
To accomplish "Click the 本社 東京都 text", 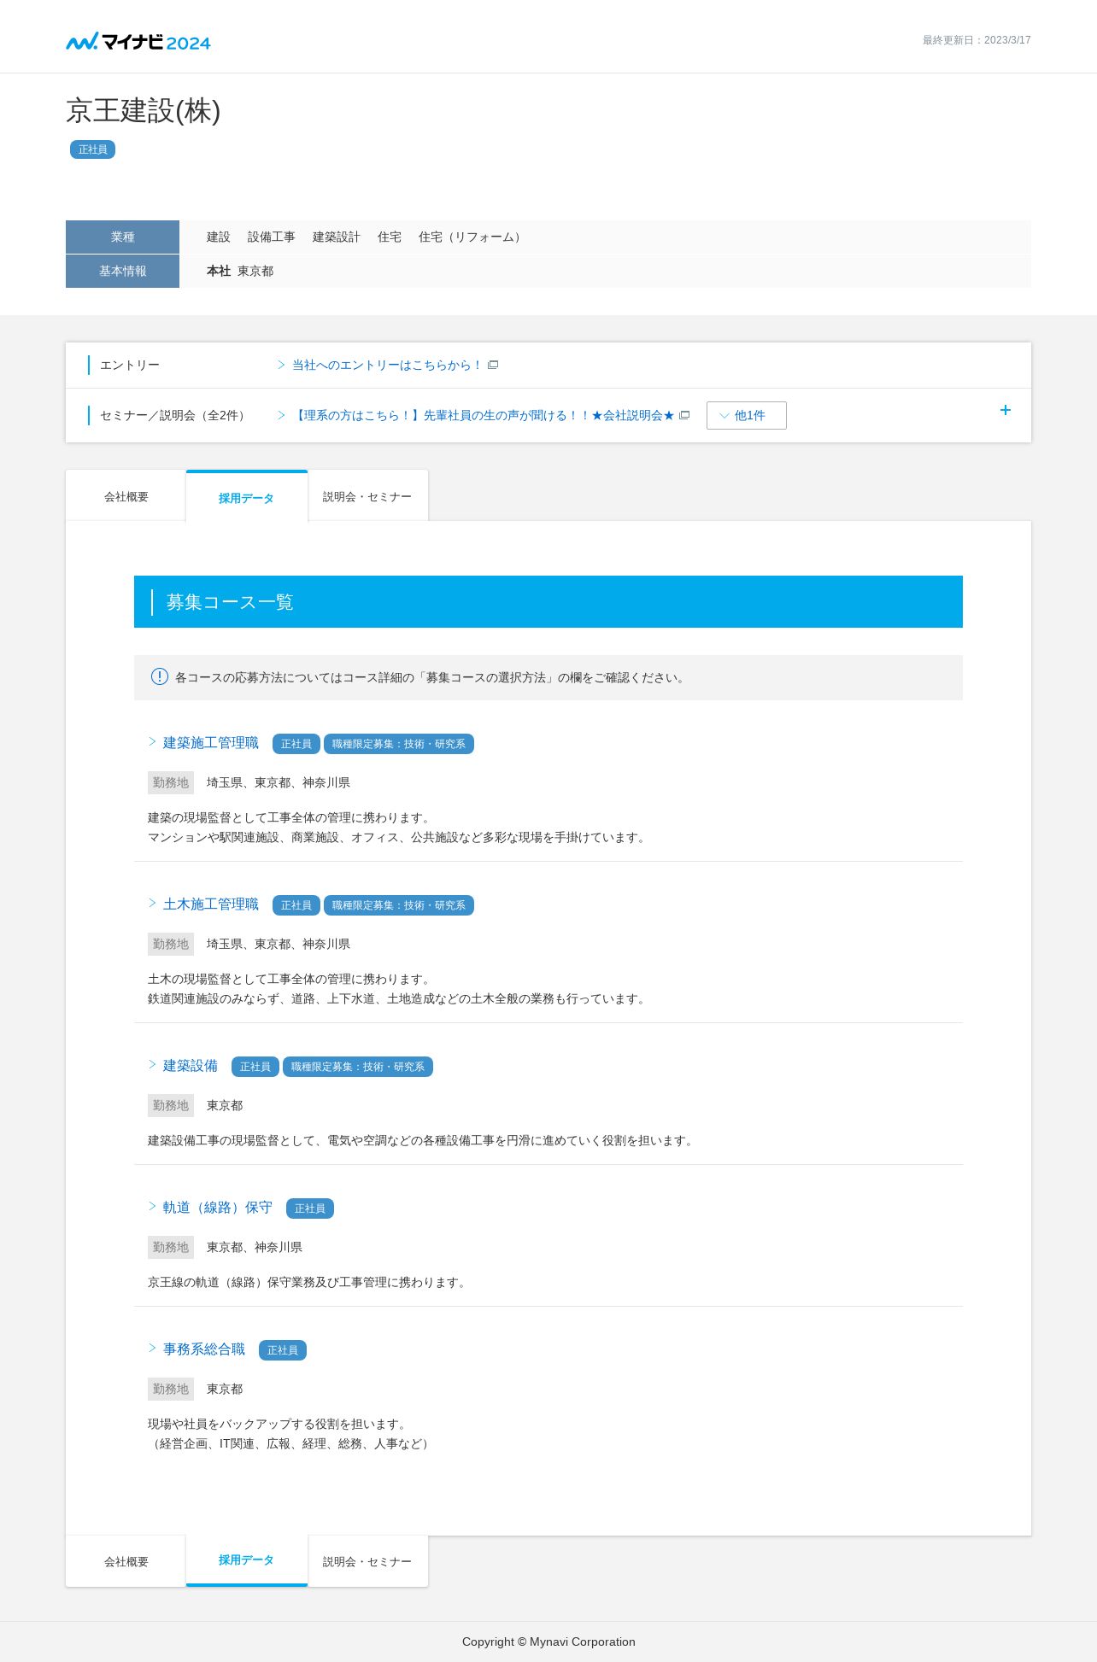I will pyautogui.click(x=240, y=271).
